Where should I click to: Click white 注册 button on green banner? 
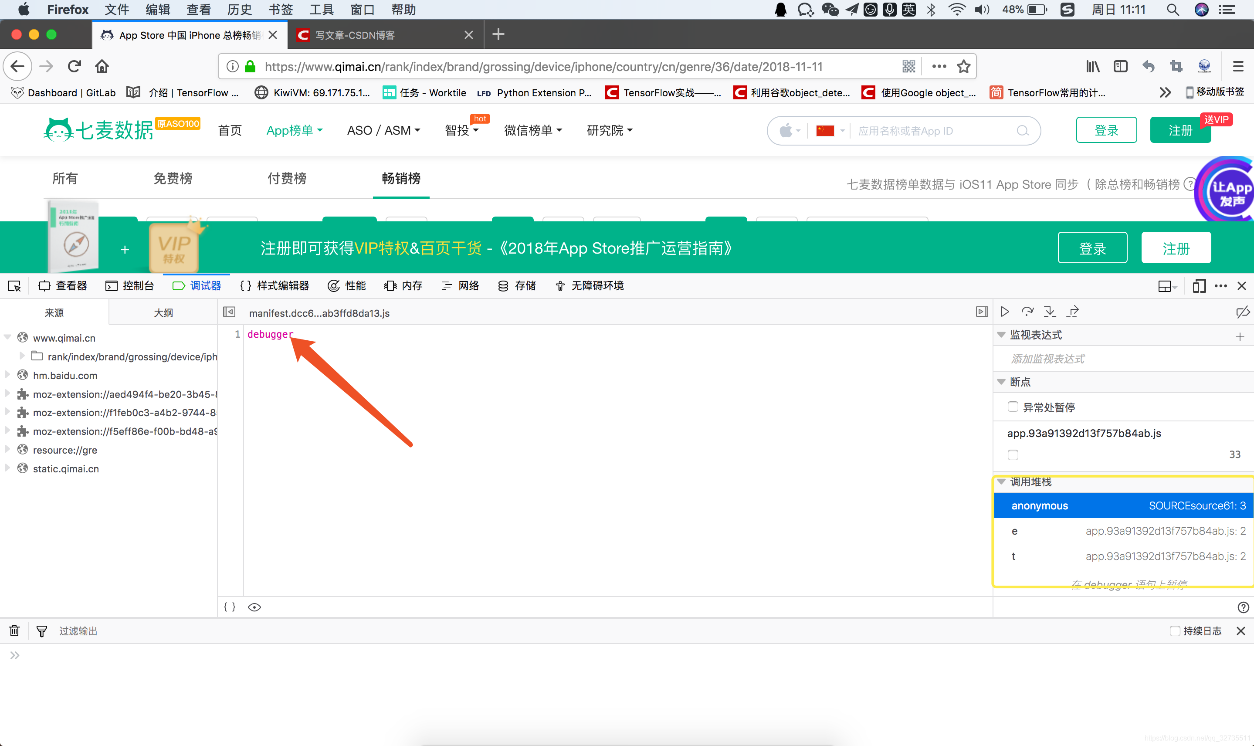1176,248
